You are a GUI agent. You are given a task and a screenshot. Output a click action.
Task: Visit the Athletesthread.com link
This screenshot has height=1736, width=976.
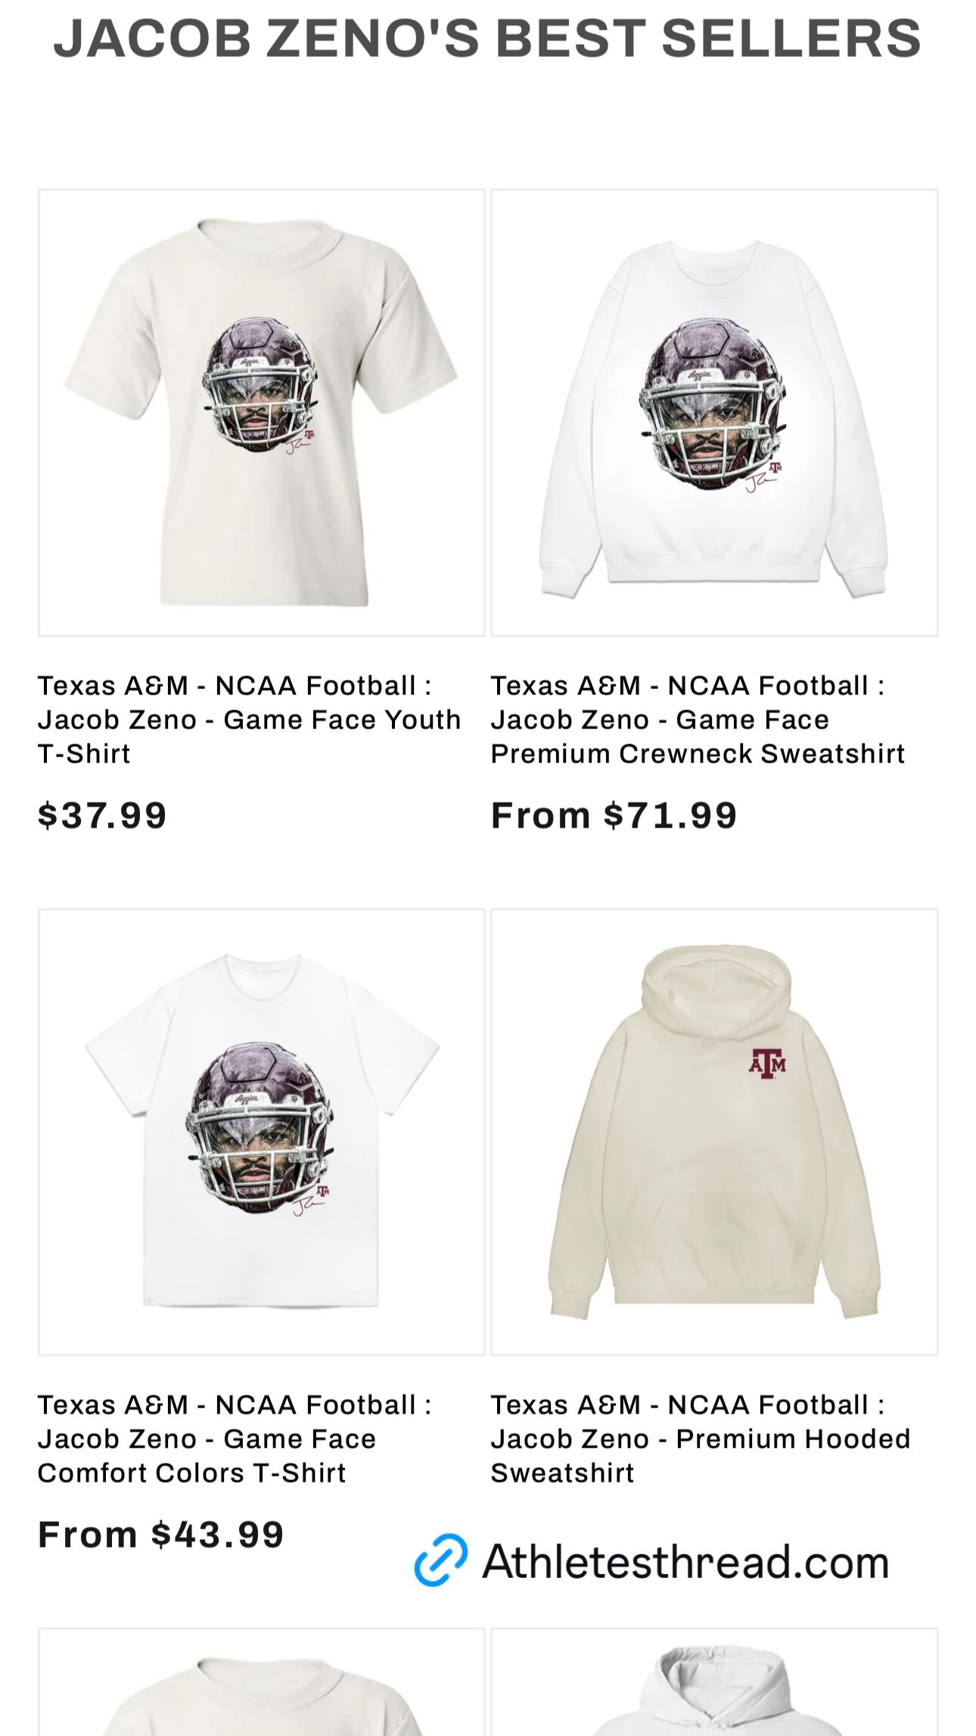click(685, 1561)
